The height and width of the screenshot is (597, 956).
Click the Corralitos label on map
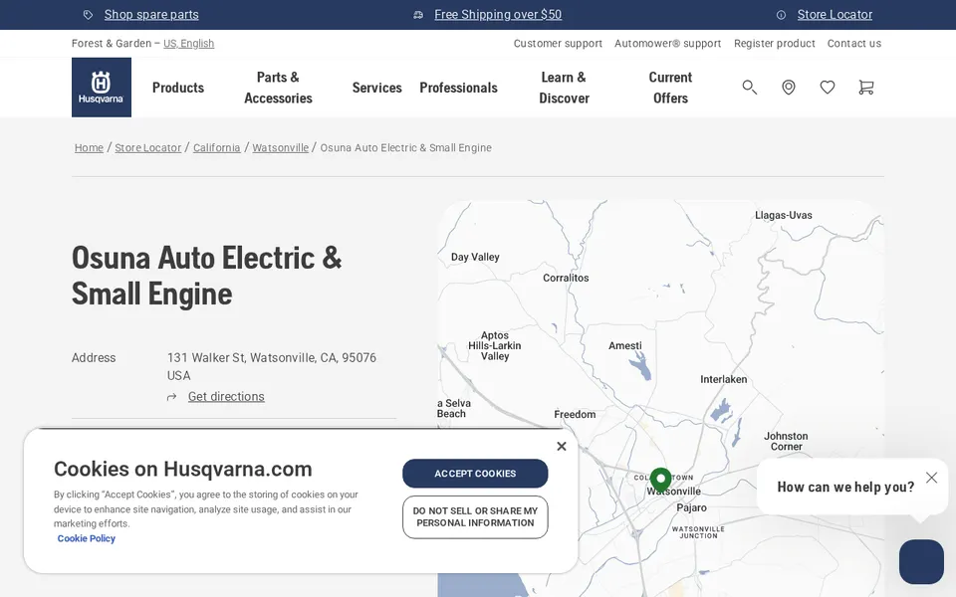point(566,278)
